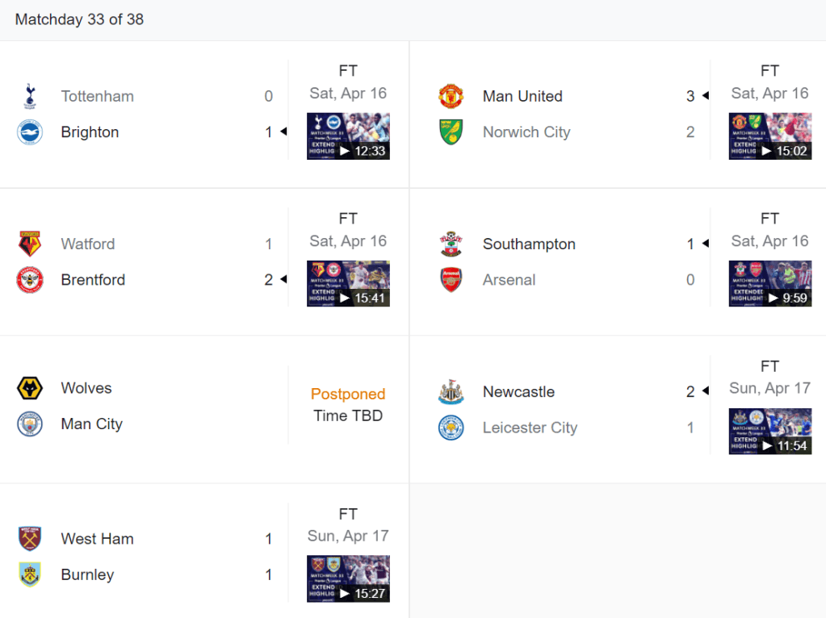The width and height of the screenshot is (826, 618).
Task: Select the Burnley team name
Action: coord(87,575)
